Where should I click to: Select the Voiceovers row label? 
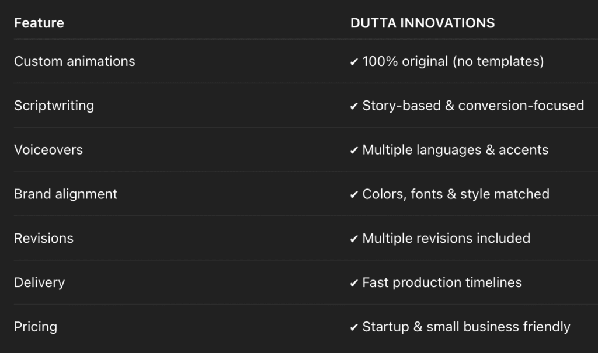click(48, 150)
